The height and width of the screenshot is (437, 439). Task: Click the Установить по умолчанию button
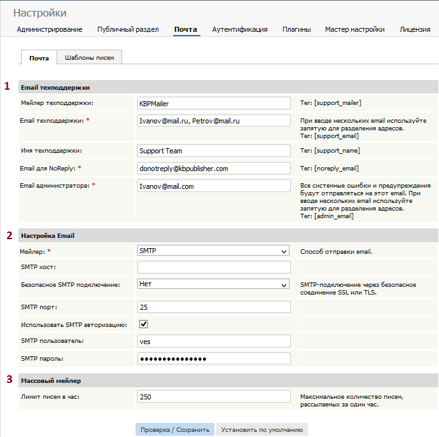pyautogui.click(x=262, y=429)
